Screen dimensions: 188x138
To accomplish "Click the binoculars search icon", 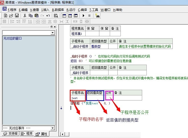I will pyautogui.click(x=97, y=16).
